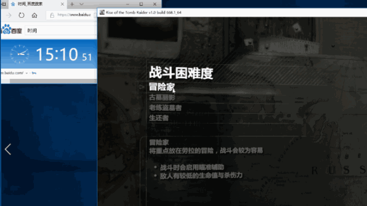
Task: Click the left-pointing chevron on desktop
Action: (x=7, y=149)
